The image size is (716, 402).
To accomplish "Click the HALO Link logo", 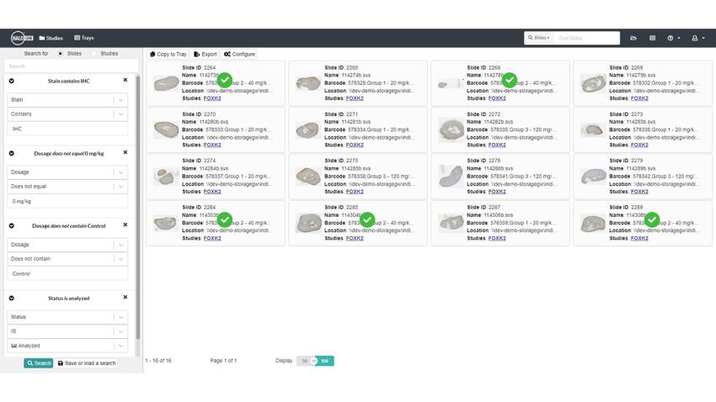I will pyautogui.click(x=22, y=38).
